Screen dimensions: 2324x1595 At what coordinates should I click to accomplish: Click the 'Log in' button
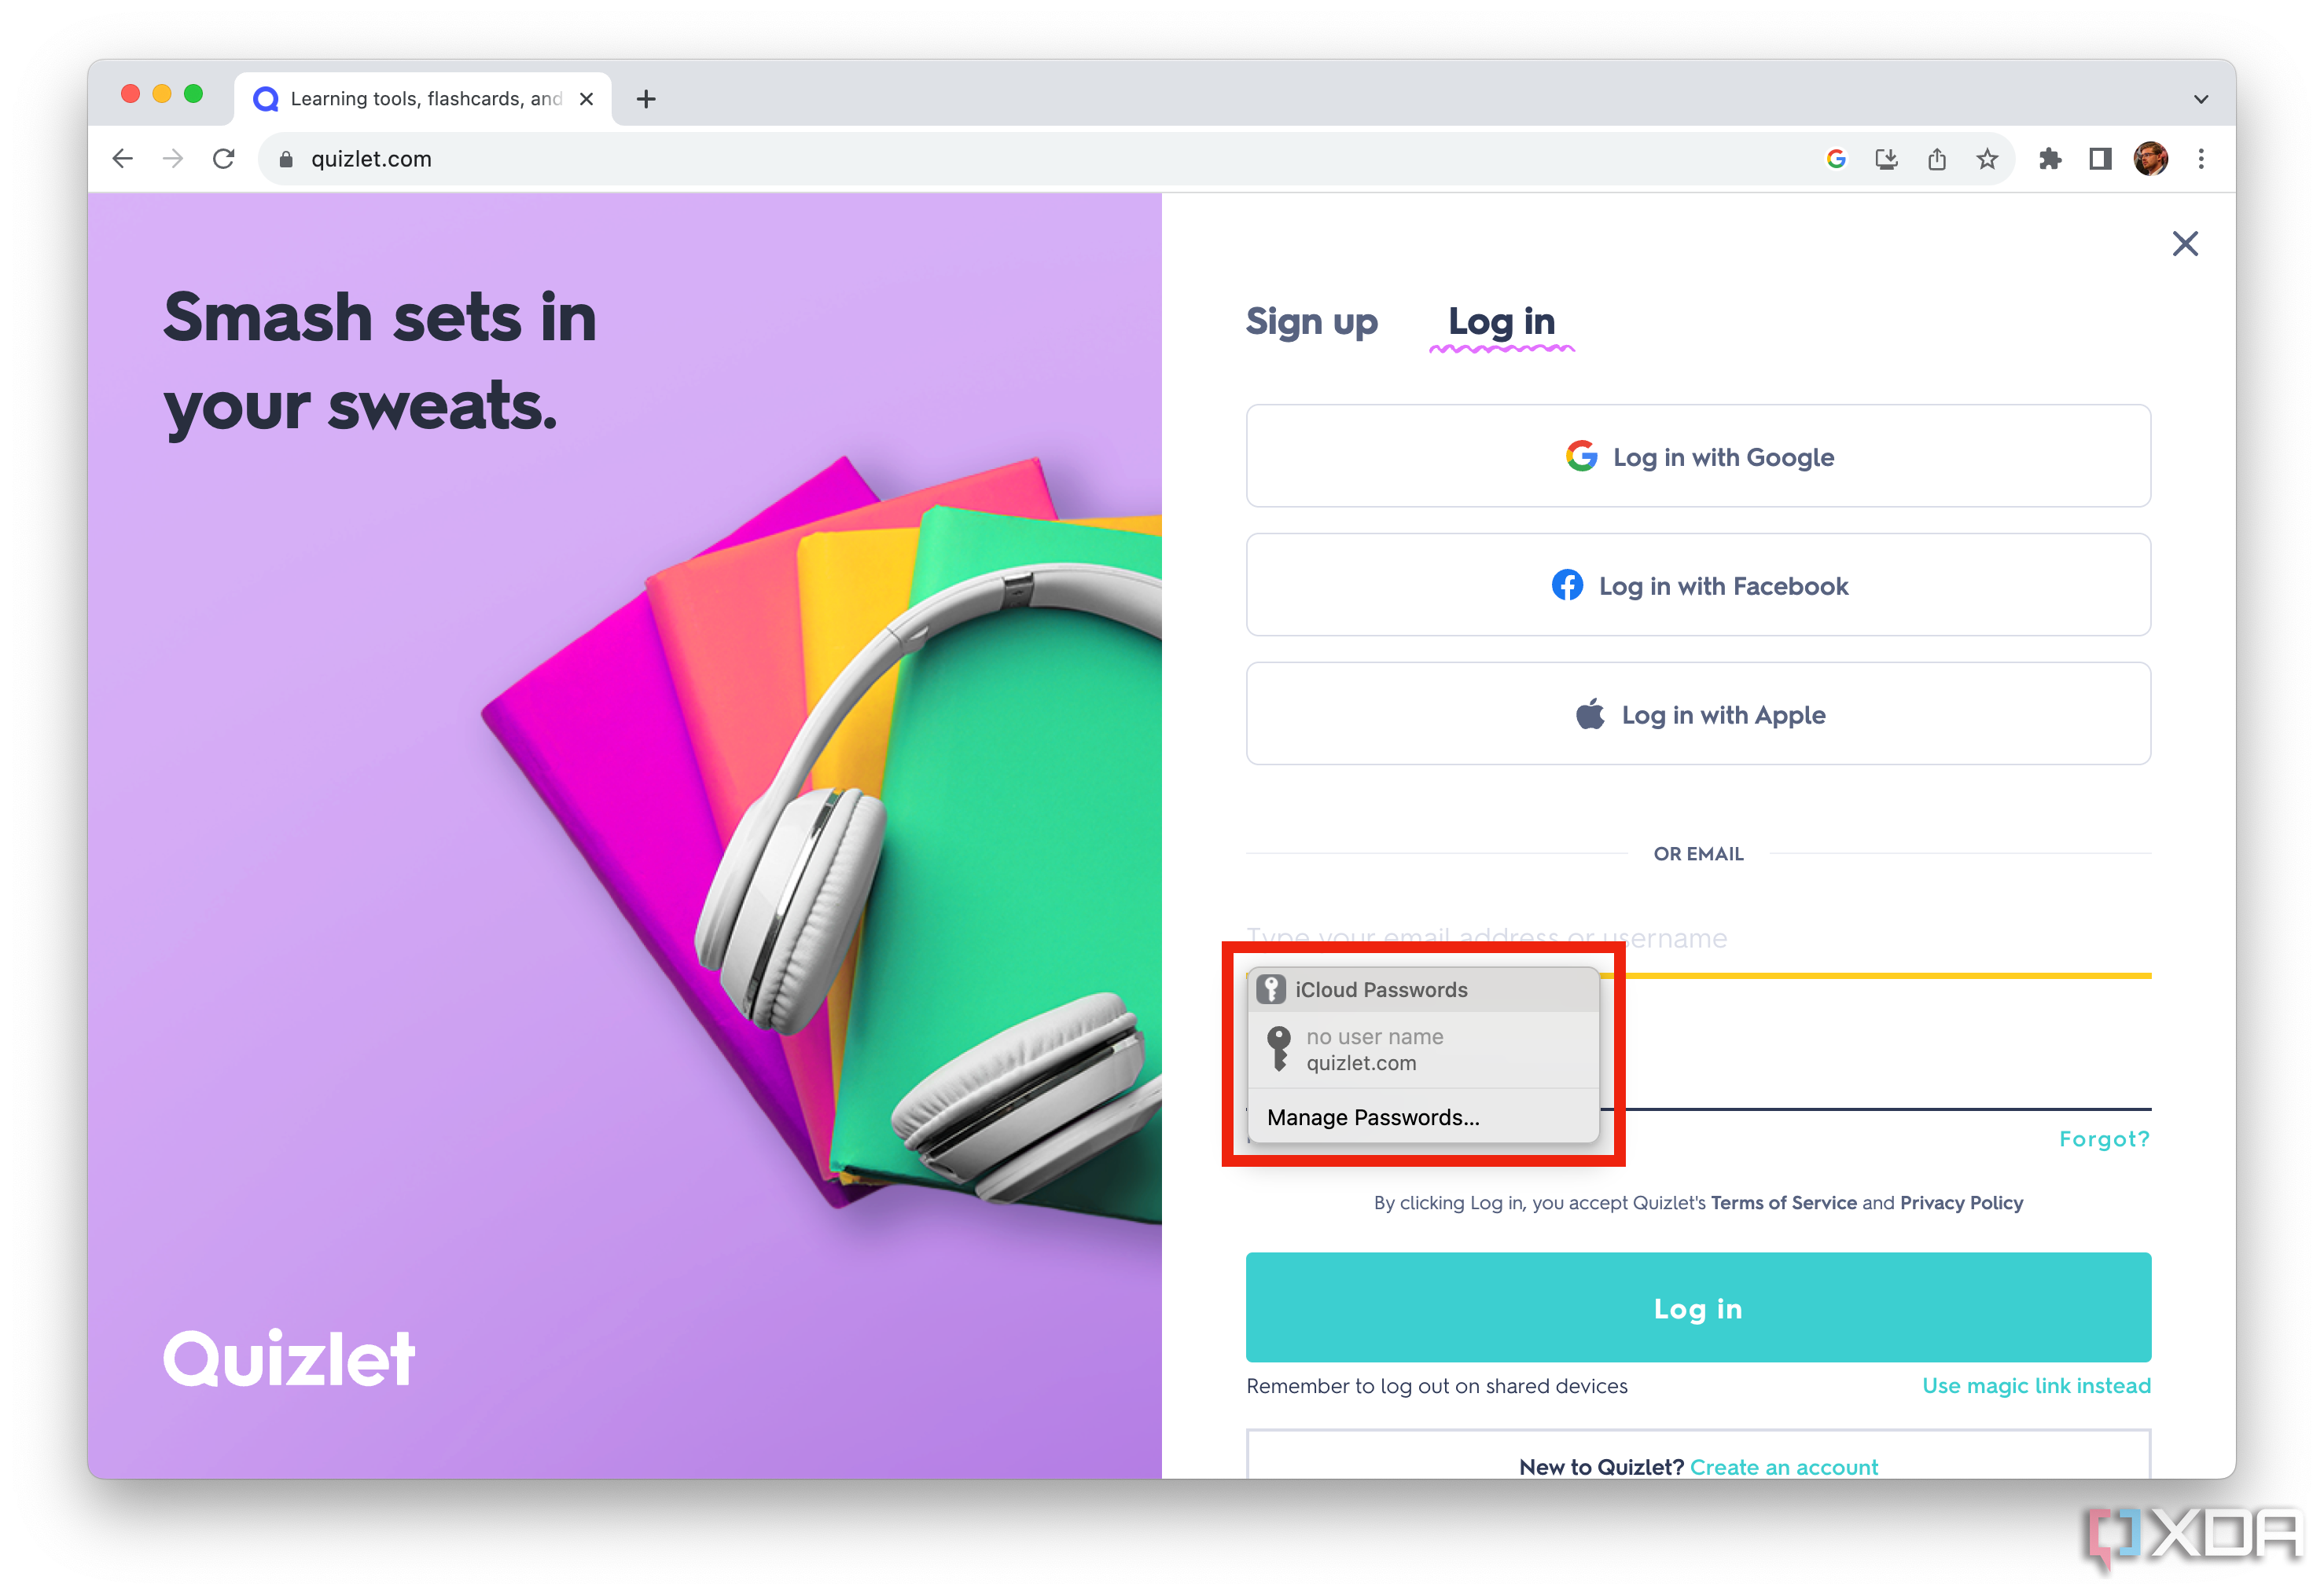pos(1697,1309)
